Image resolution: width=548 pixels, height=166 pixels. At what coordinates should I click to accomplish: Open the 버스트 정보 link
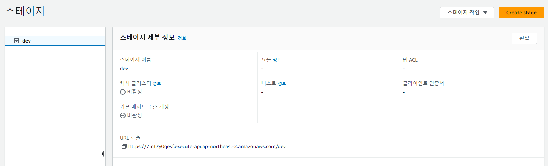click(x=282, y=83)
